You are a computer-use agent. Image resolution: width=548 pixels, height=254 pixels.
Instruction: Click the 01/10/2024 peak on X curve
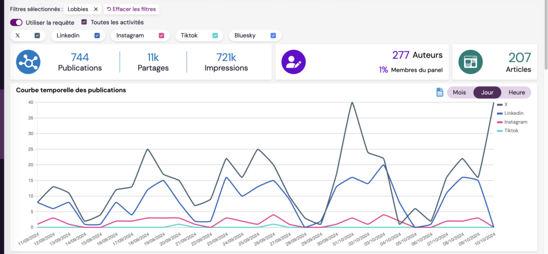pyautogui.click(x=352, y=102)
